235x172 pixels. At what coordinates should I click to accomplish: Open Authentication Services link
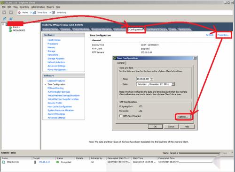[59, 92]
